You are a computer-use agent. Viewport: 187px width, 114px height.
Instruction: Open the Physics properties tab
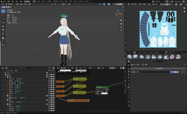tap(128, 93)
